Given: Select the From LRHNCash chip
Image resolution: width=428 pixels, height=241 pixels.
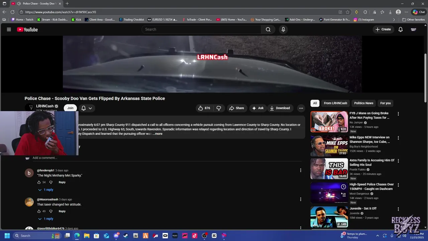Looking at the screenshot, I should [335, 103].
